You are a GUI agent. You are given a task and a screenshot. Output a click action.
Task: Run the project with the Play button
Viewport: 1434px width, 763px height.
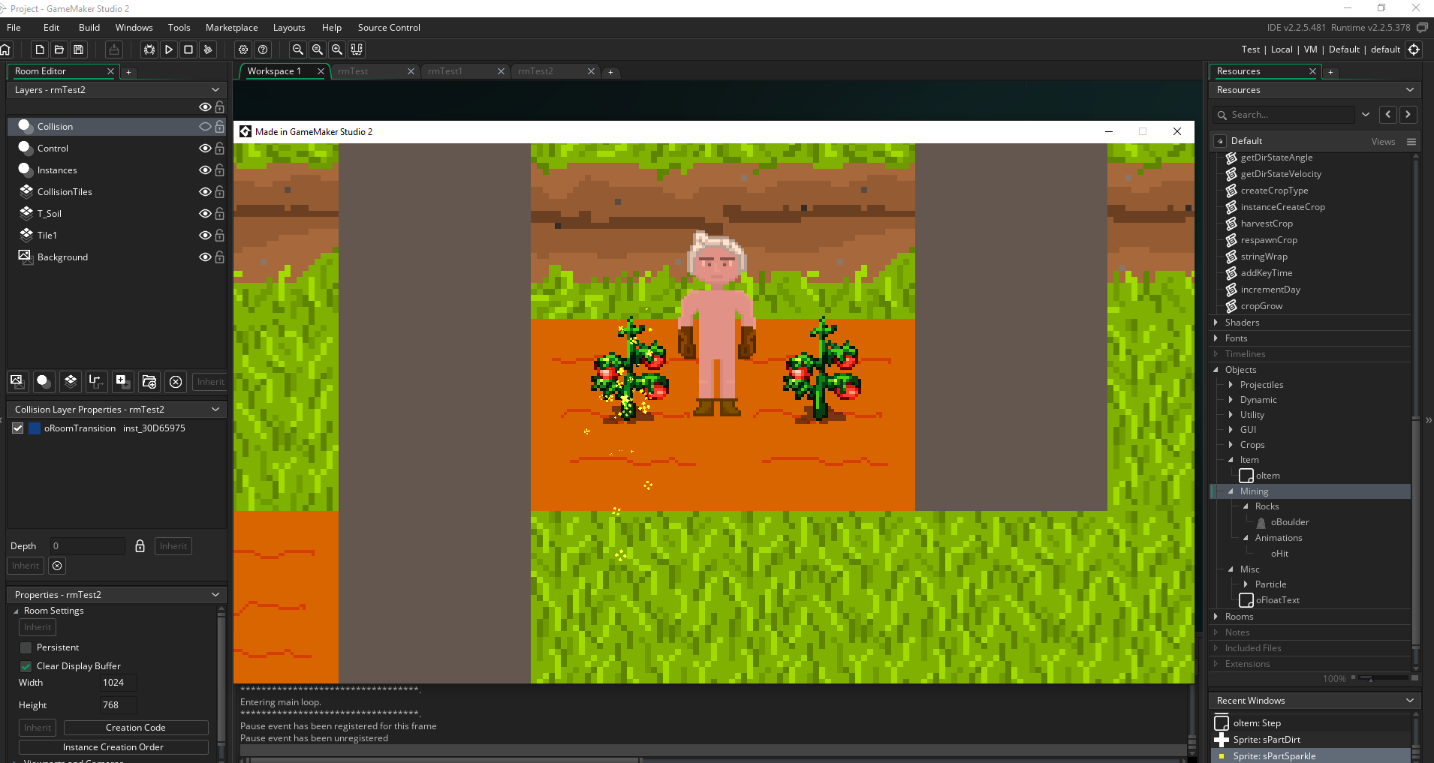pyautogui.click(x=169, y=50)
